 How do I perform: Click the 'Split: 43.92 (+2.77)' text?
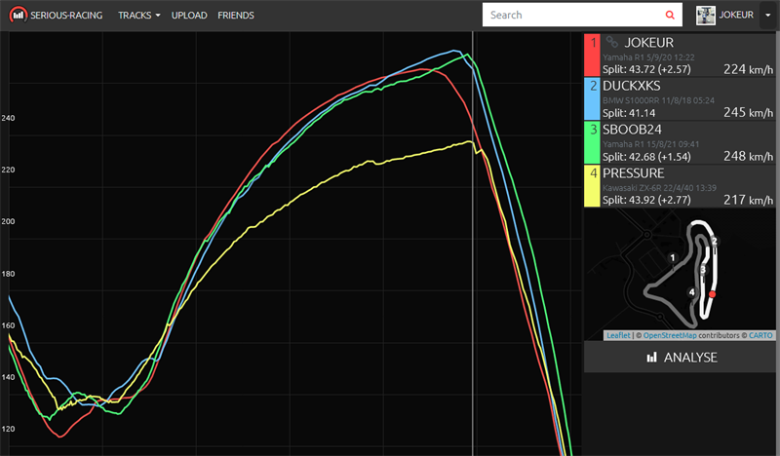click(646, 200)
